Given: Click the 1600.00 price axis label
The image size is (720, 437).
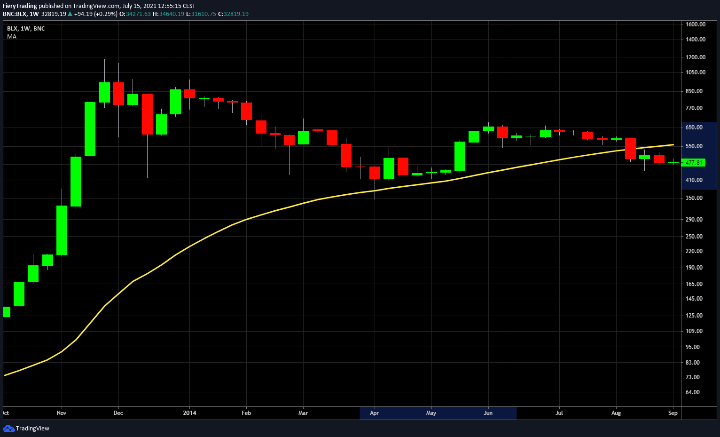Looking at the screenshot, I should [696, 24].
